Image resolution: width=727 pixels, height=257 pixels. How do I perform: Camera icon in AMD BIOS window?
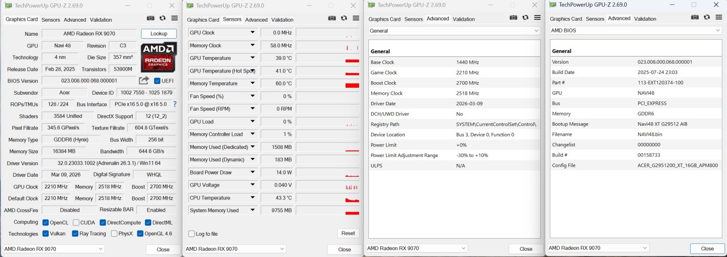[695, 17]
